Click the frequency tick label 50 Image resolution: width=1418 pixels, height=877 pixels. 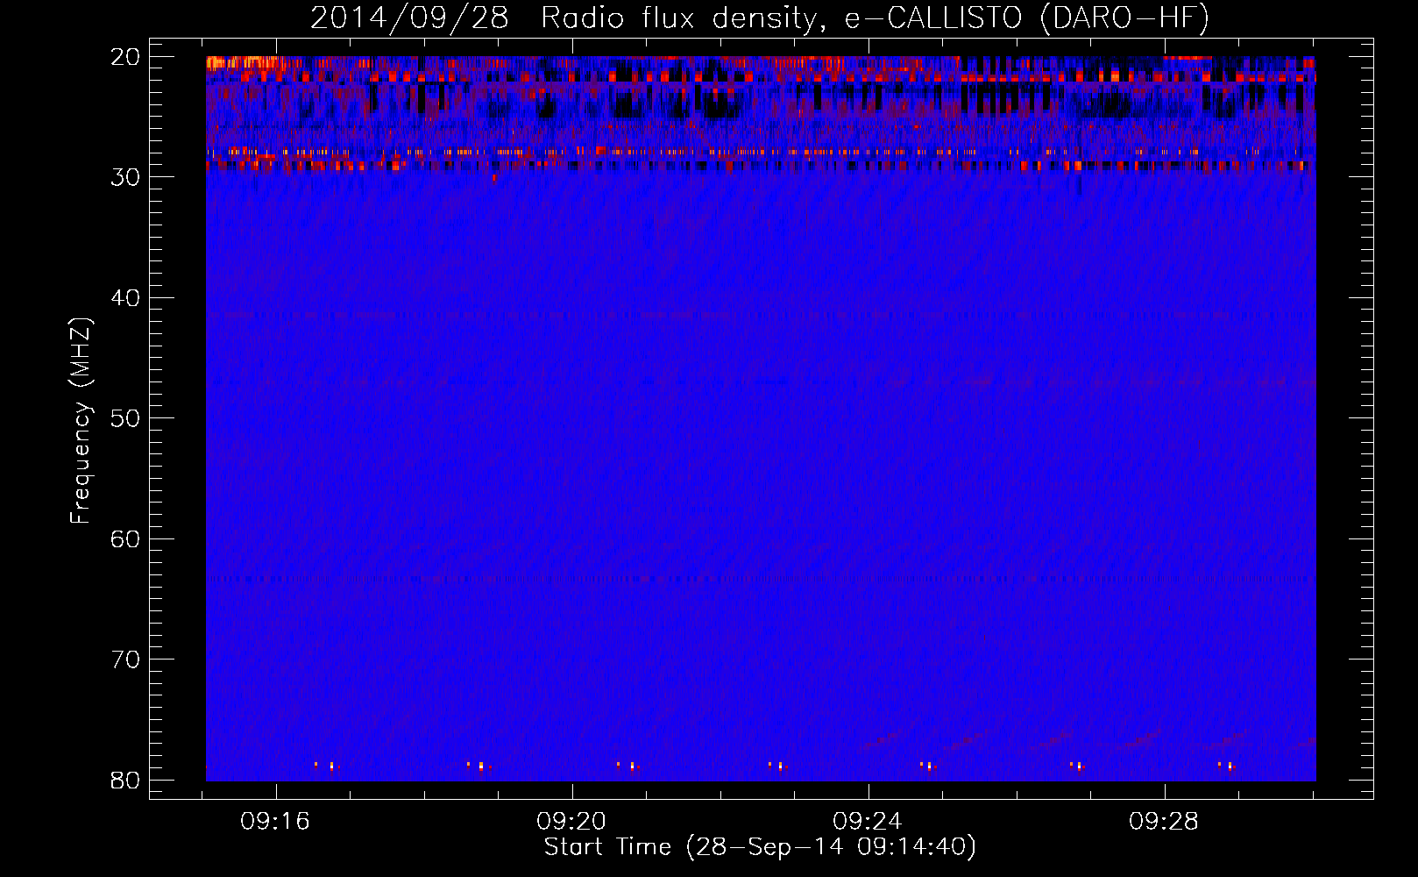(126, 418)
